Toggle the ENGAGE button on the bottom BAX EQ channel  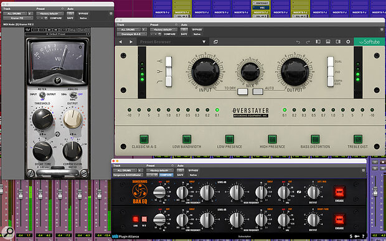[x=339, y=219]
